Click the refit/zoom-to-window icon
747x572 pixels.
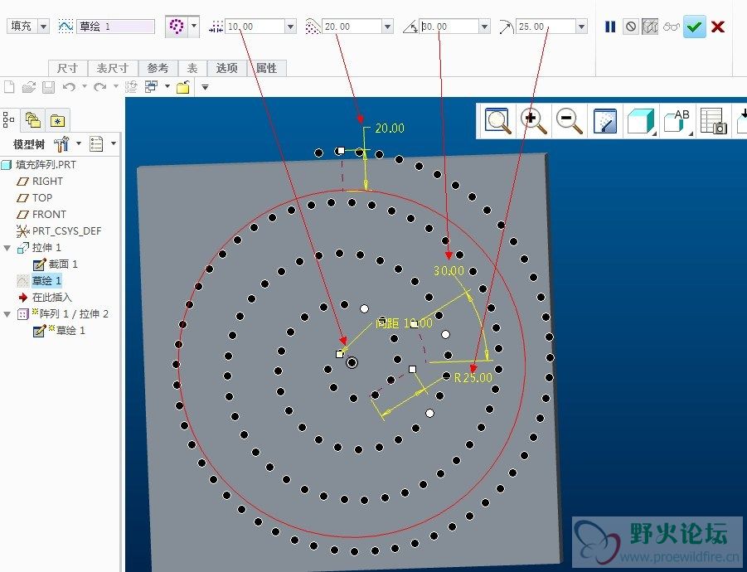(x=497, y=121)
